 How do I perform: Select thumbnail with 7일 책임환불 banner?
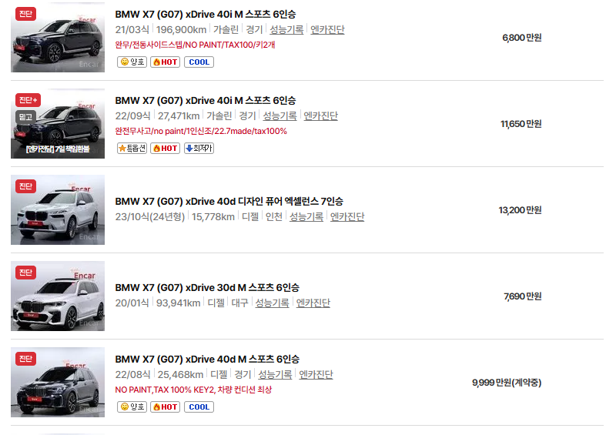(x=58, y=123)
